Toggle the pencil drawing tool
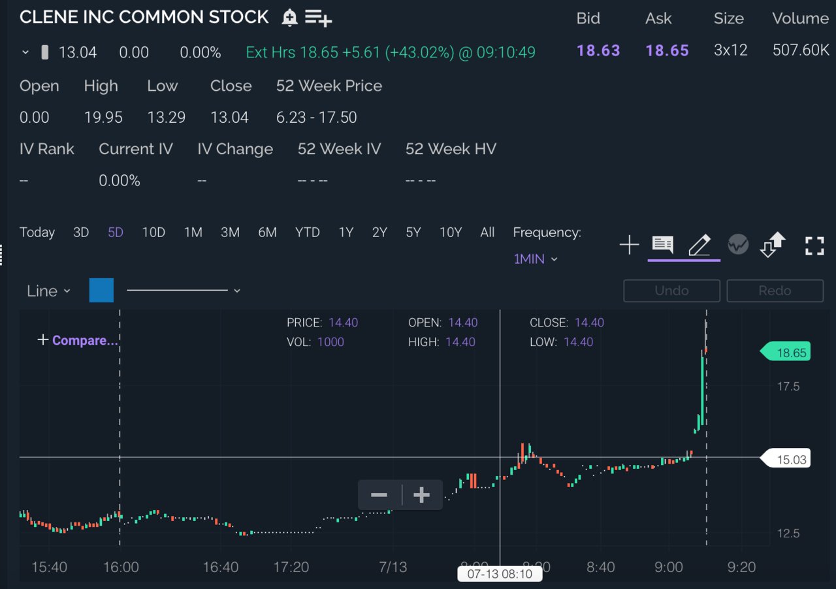This screenshot has height=589, width=836. (699, 246)
